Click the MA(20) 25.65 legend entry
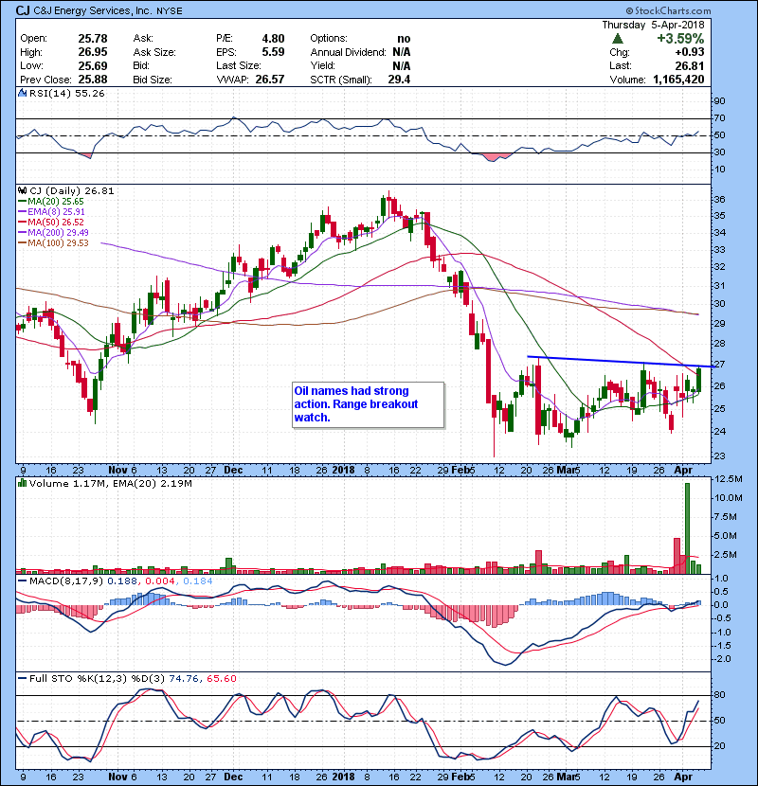The height and width of the screenshot is (786, 758). click(x=51, y=202)
